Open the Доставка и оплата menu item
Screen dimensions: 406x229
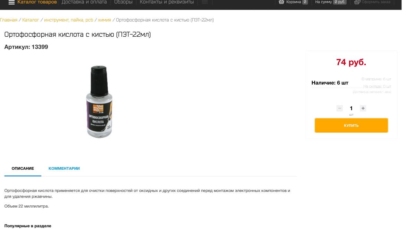pyautogui.click(x=84, y=2)
